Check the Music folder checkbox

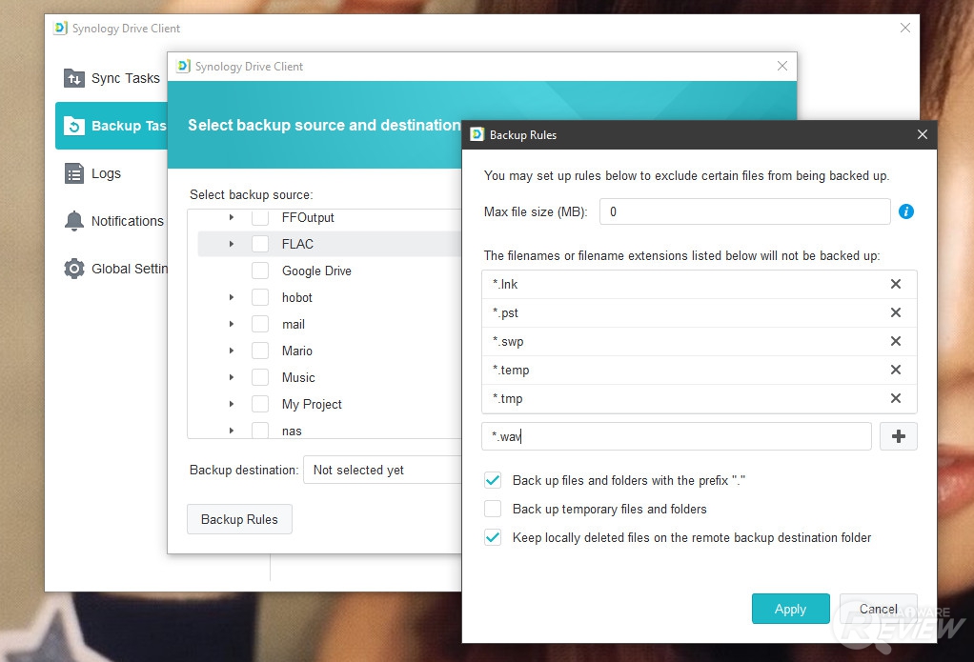[260, 377]
